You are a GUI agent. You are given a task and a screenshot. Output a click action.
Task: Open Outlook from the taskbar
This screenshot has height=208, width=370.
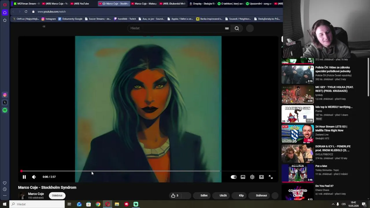(x=79, y=204)
